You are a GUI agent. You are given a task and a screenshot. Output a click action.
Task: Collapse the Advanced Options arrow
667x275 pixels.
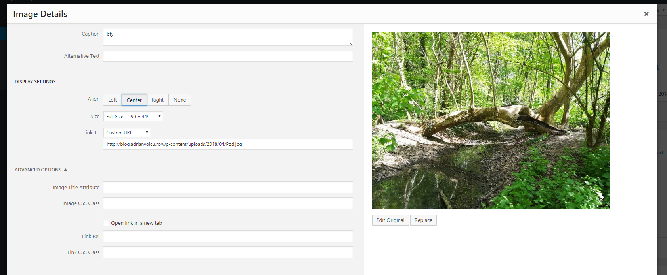pyautogui.click(x=65, y=170)
